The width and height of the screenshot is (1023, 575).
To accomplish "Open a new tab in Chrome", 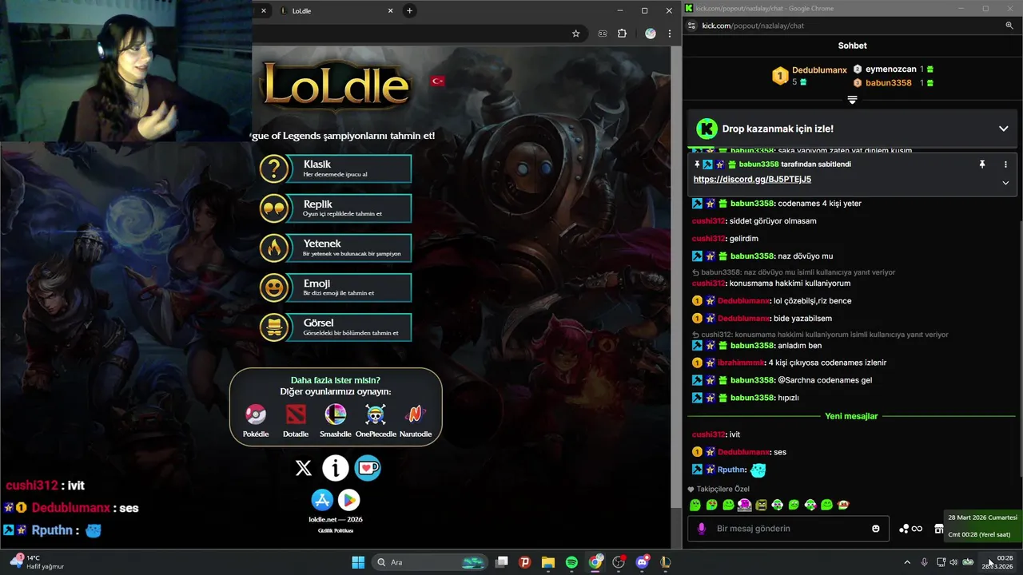I will (x=409, y=10).
